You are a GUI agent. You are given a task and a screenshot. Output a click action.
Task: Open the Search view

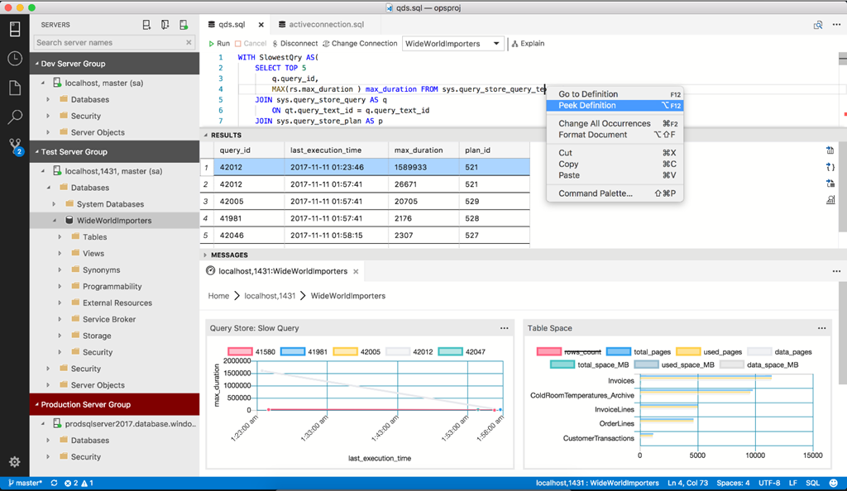[14, 117]
